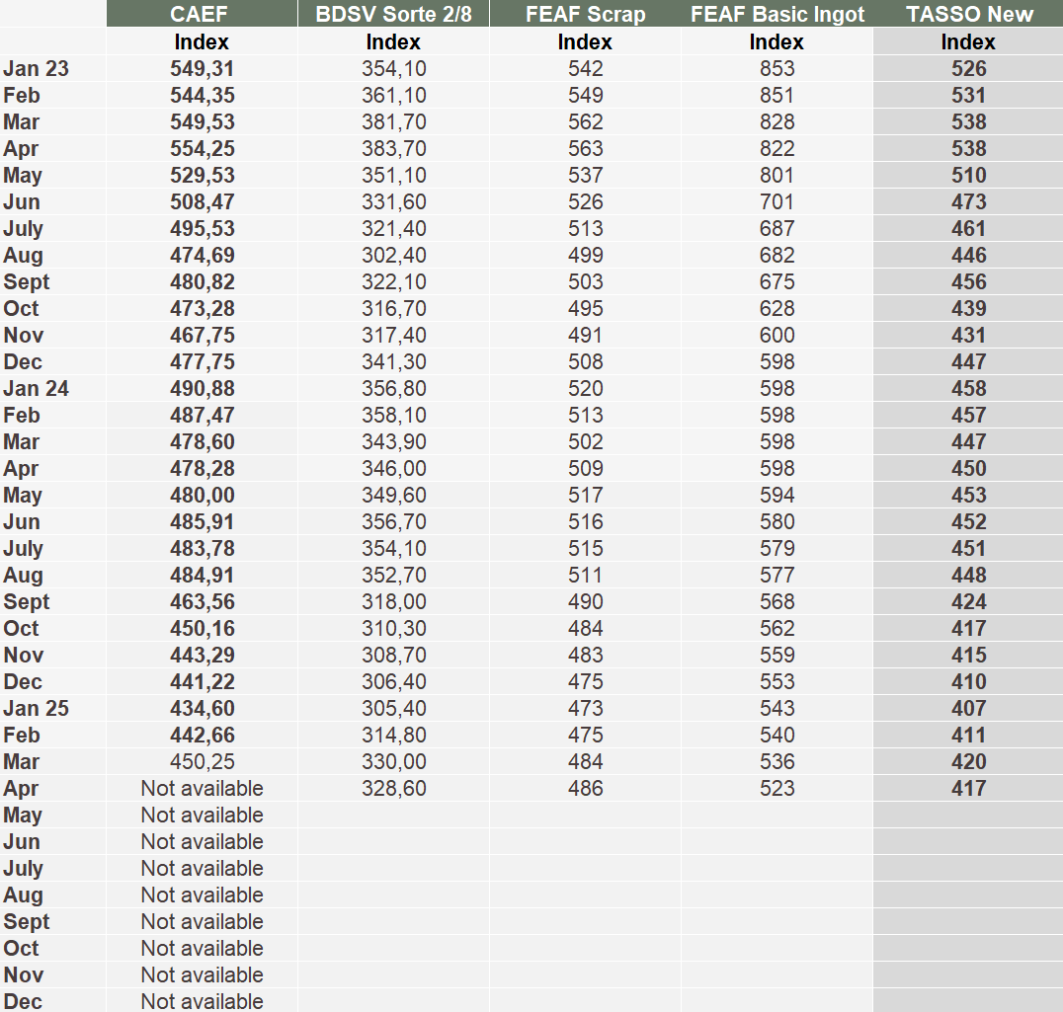Select the Index subheader under FEAF Scrap
Viewport: 1063px width, 1012px height.
tap(585, 42)
